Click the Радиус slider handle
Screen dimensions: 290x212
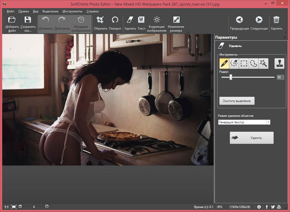click(x=231, y=77)
